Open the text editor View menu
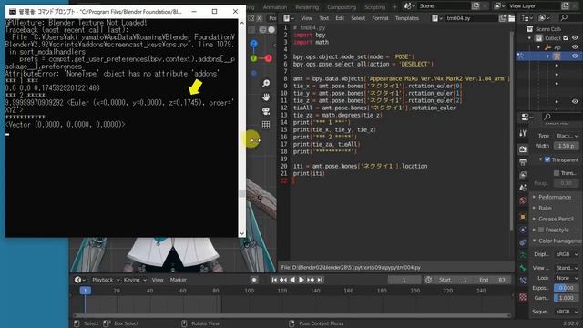Screen dimensions: 583x328 (x=306, y=18)
